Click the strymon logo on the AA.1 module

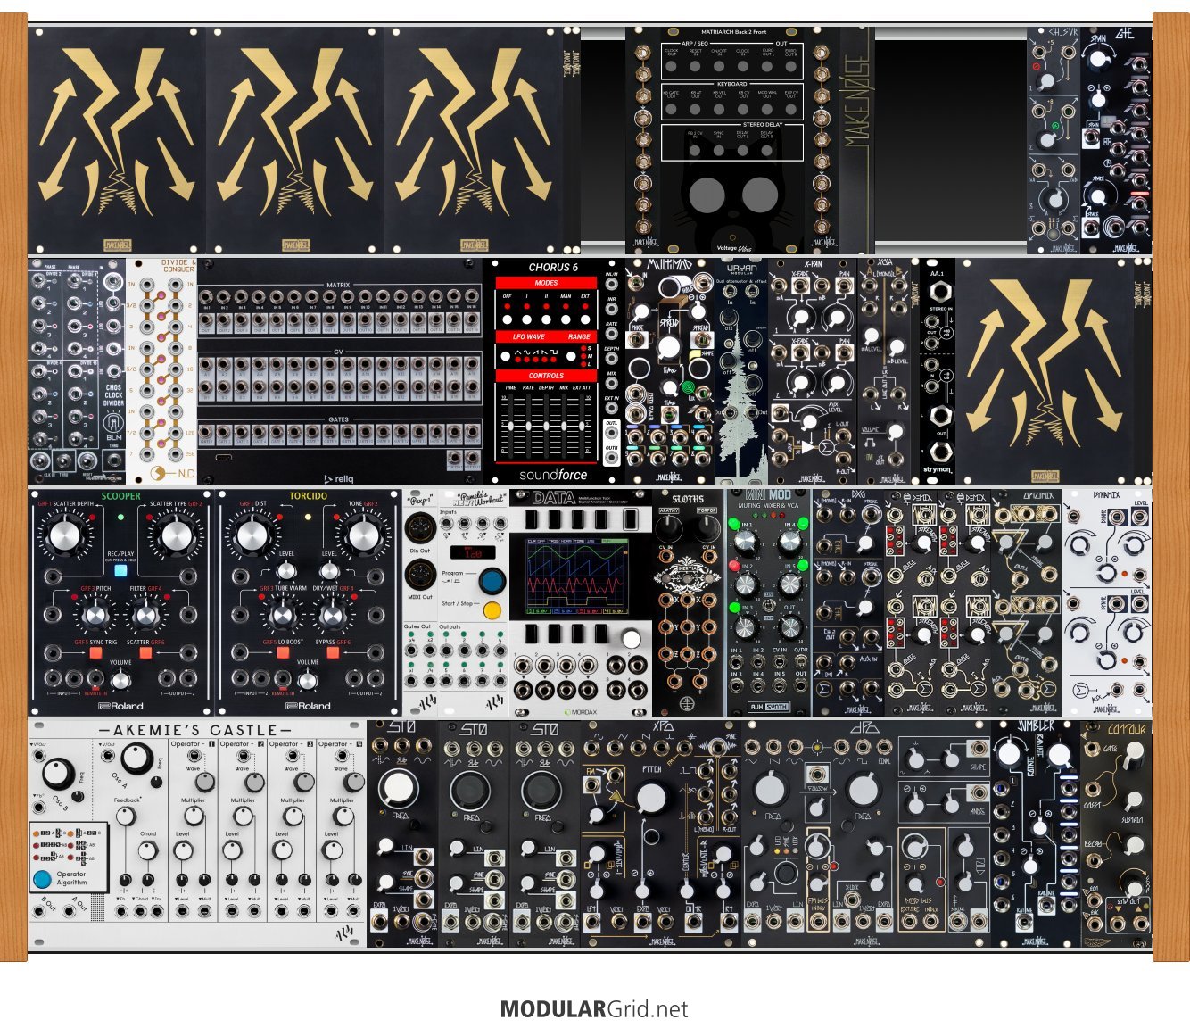(937, 469)
